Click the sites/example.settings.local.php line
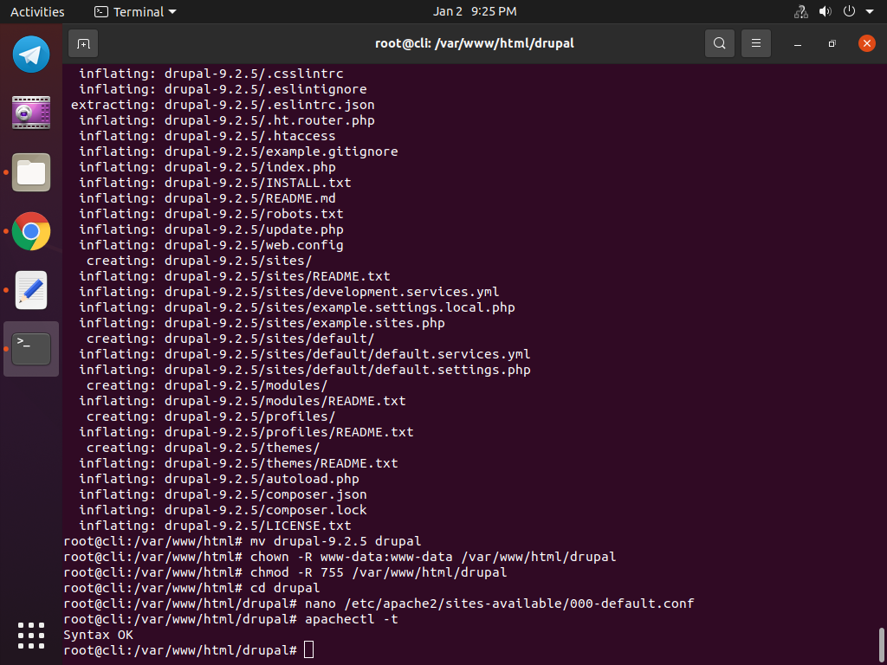887x665 pixels. pyautogui.click(x=297, y=307)
